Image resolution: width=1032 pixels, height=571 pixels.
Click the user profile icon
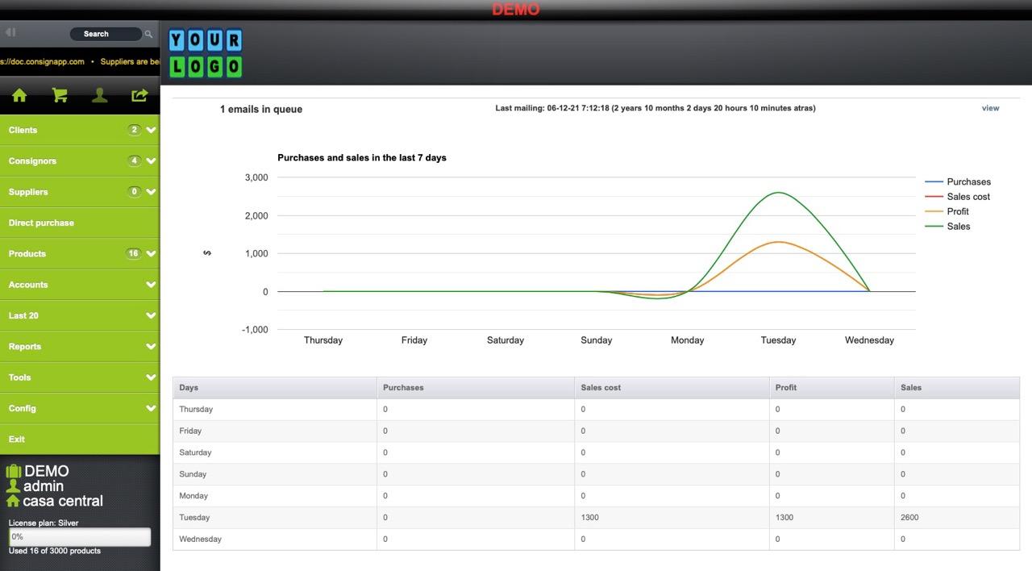point(99,95)
